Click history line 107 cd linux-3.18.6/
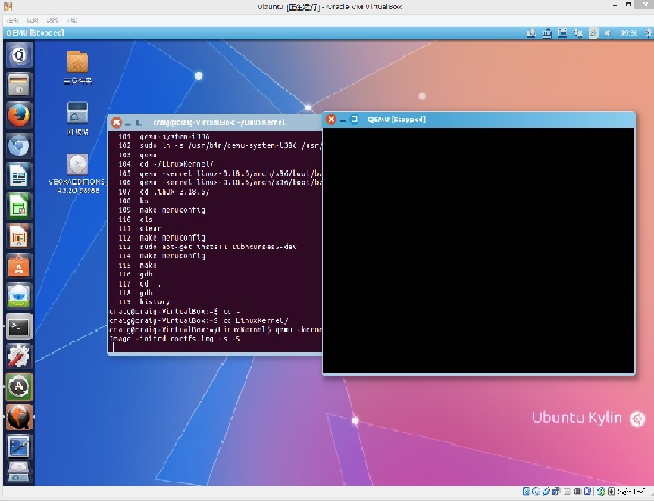Viewport: 654px width, 502px height. point(164,192)
